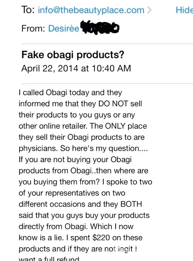Click the "From:" field label
The width and height of the screenshot is (193, 261).
(33, 28)
